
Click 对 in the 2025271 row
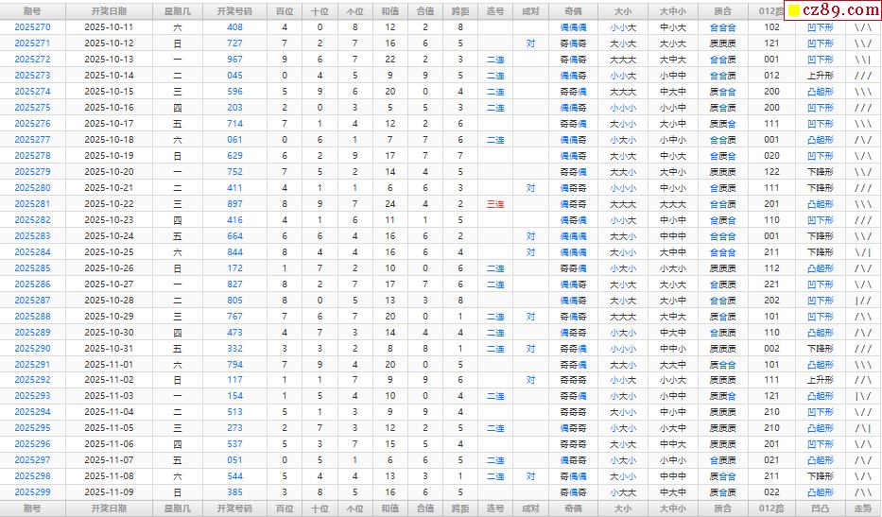pyautogui.click(x=530, y=43)
